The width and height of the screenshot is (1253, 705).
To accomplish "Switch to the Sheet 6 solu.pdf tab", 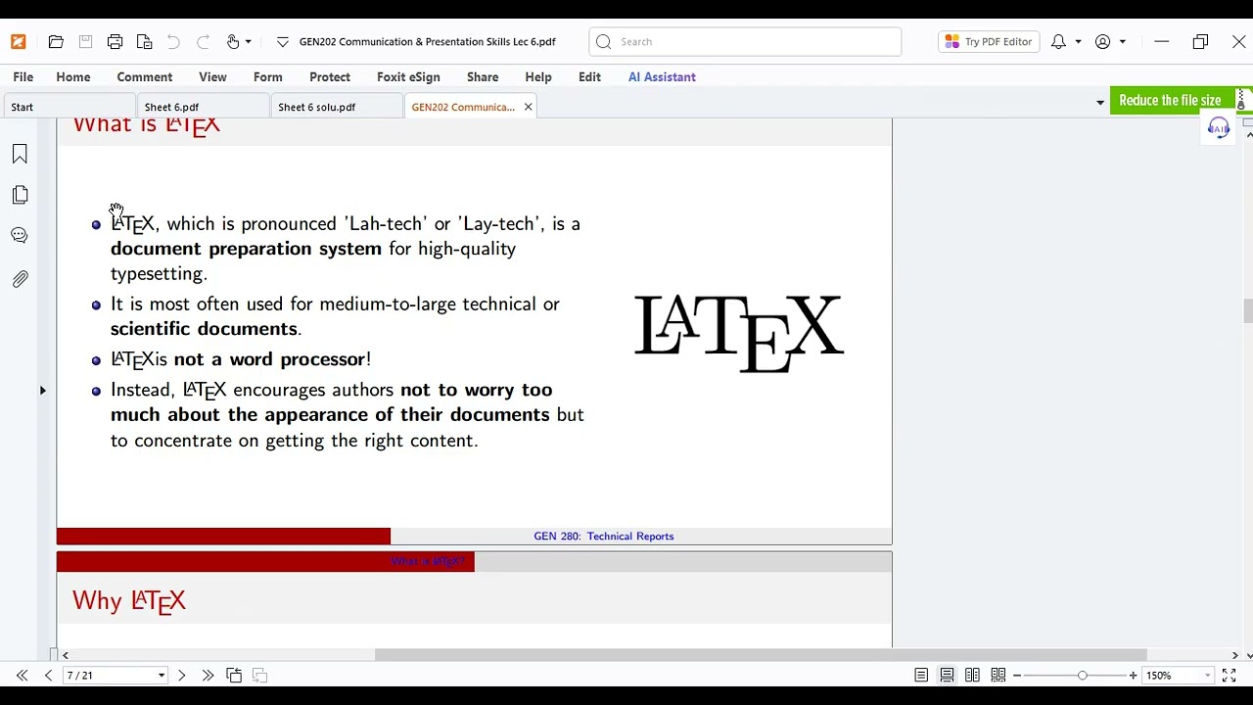I will coord(336,107).
